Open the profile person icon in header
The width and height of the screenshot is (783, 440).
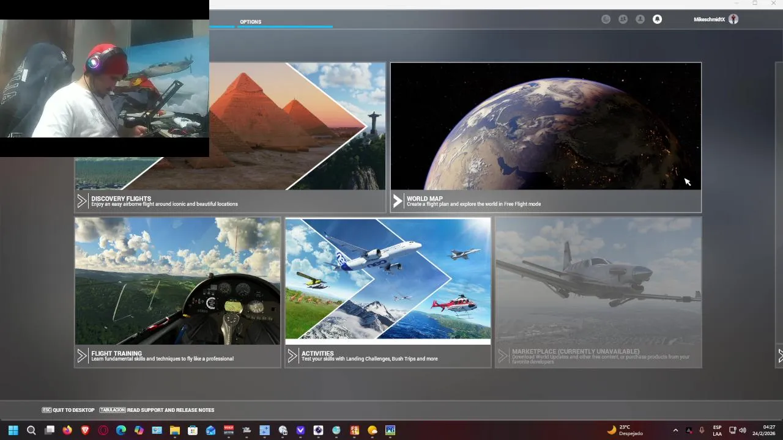(x=640, y=20)
